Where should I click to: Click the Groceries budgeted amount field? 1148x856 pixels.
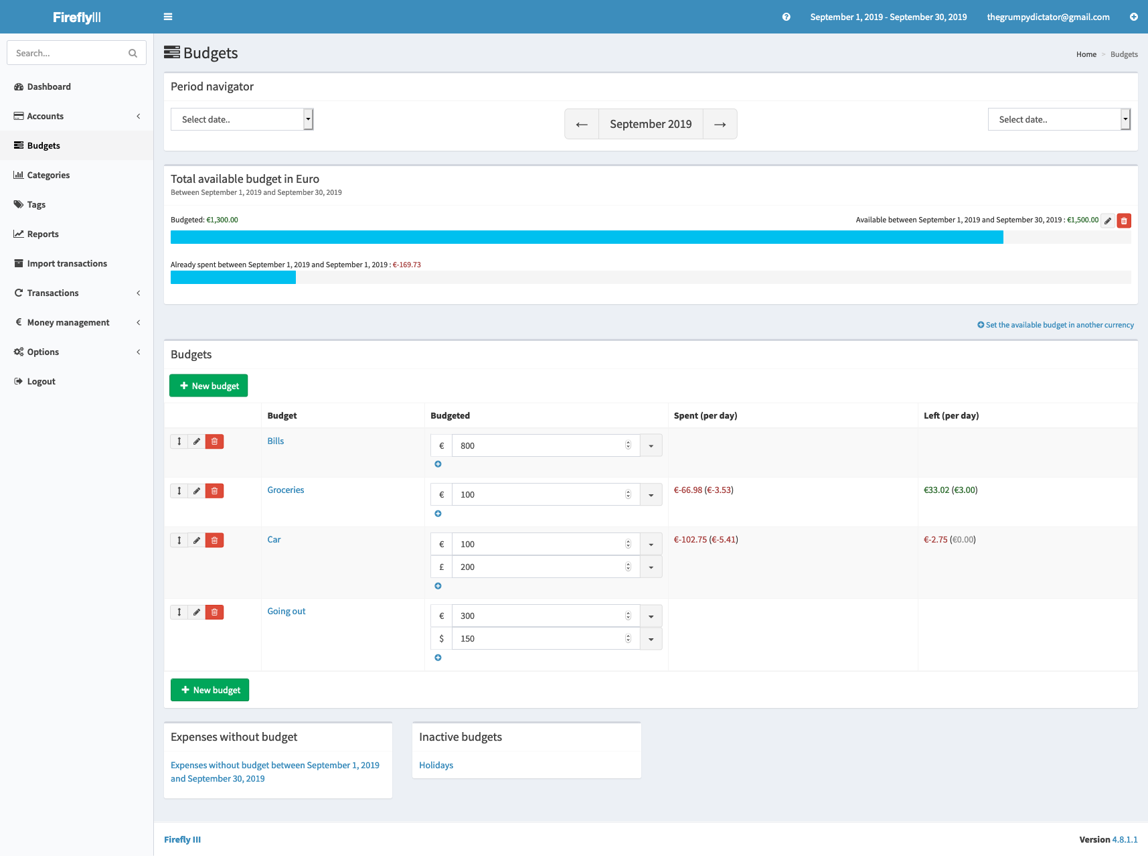coord(539,495)
